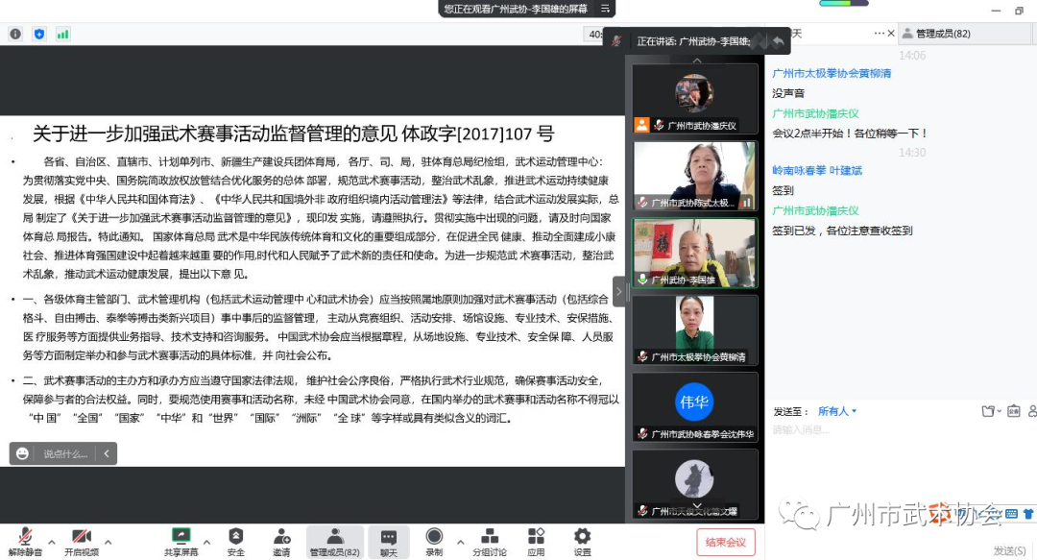Expand audio options arrow next to 解除静音

pyautogui.click(x=52, y=542)
